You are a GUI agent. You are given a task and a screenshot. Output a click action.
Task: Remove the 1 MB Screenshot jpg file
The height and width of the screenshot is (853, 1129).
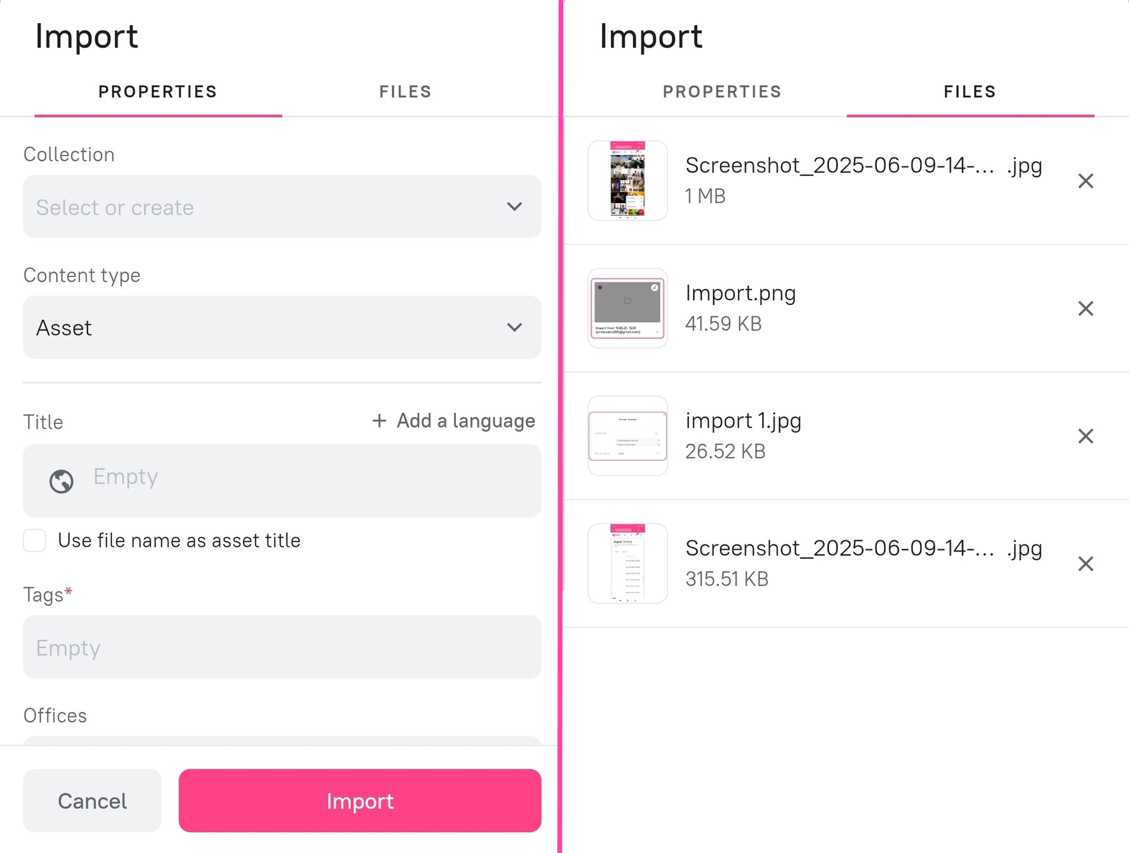1086,181
